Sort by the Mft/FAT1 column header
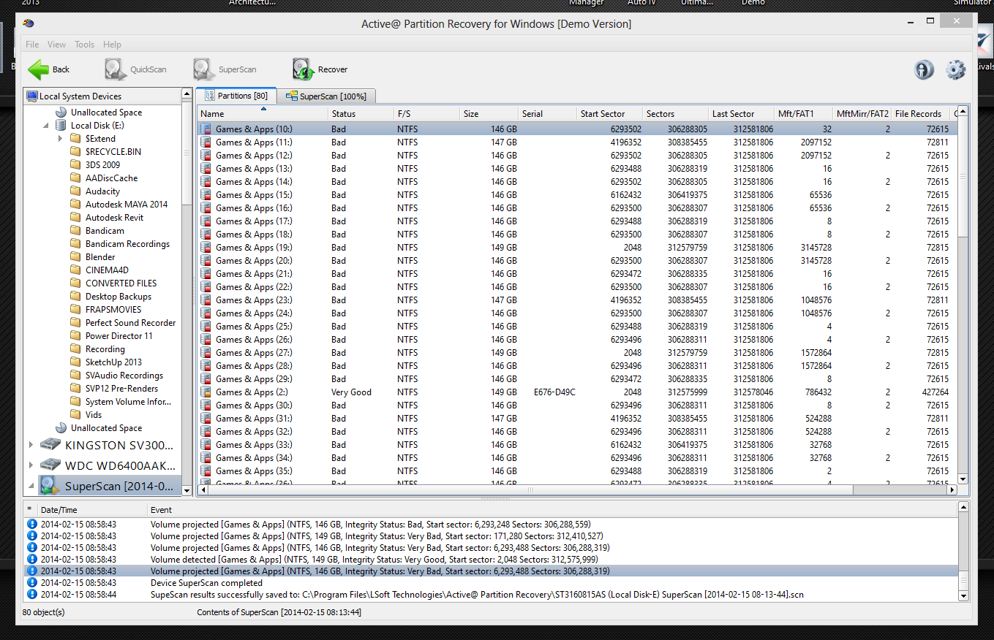The image size is (994, 640). point(804,113)
